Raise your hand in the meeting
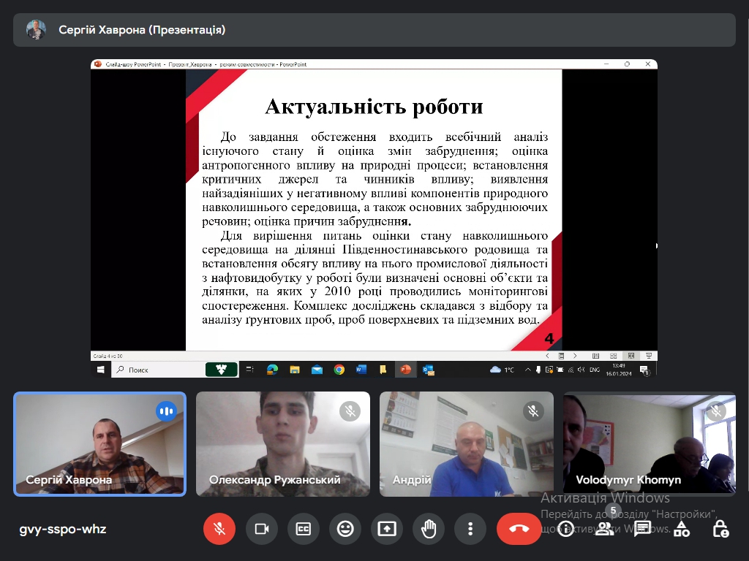This screenshot has height=561, width=749. pos(429,529)
